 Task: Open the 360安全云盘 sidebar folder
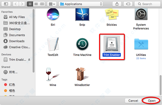click(x=17, y=23)
